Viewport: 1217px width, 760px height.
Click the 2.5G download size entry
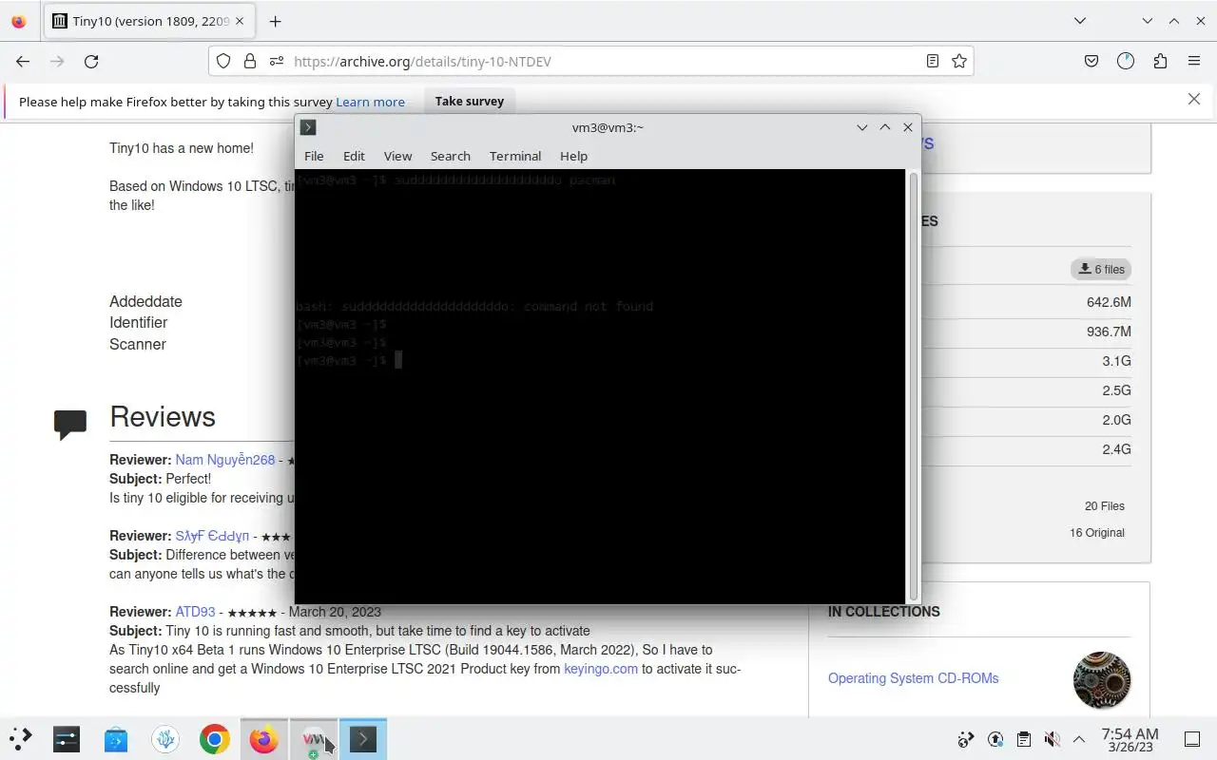(x=1116, y=390)
